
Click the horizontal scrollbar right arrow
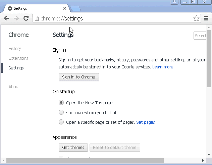click(x=203, y=160)
